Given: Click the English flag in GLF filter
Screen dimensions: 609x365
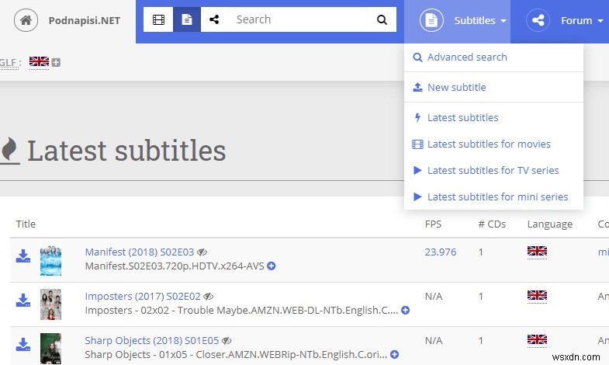Looking at the screenshot, I should coord(40,62).
